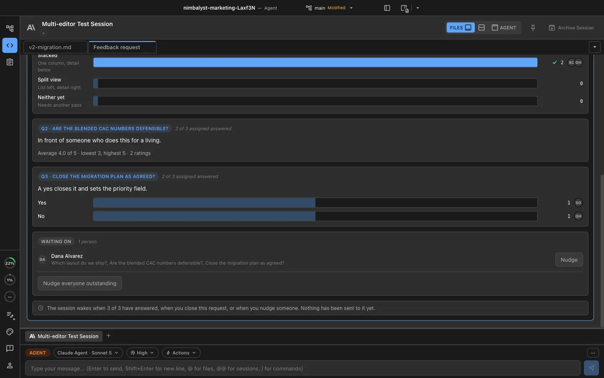This screenshot has width=604, height=378.
Task: Click the Split view result bar
Action: [315, 84]
